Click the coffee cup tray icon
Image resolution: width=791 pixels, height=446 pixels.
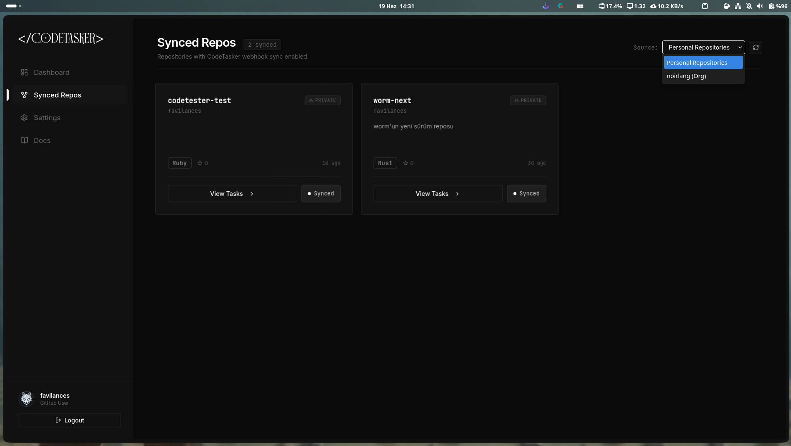[x=727, y=6]
